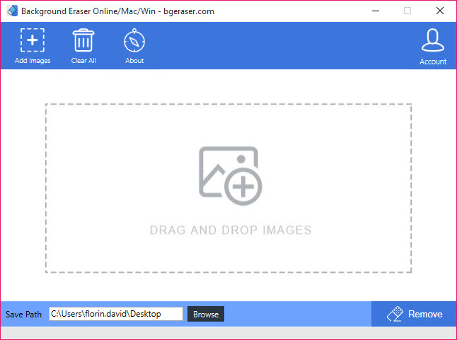Click the image-plus icon in drop zone
The width and height of the screenshot is (457, 340).
230,176
